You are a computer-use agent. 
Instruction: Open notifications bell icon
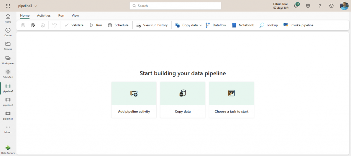coord(296,6)
